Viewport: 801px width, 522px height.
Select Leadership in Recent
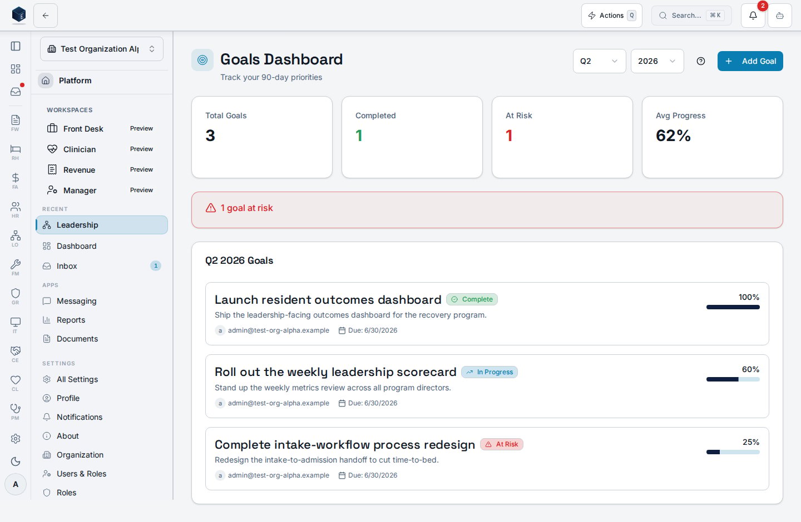(102, 225)
